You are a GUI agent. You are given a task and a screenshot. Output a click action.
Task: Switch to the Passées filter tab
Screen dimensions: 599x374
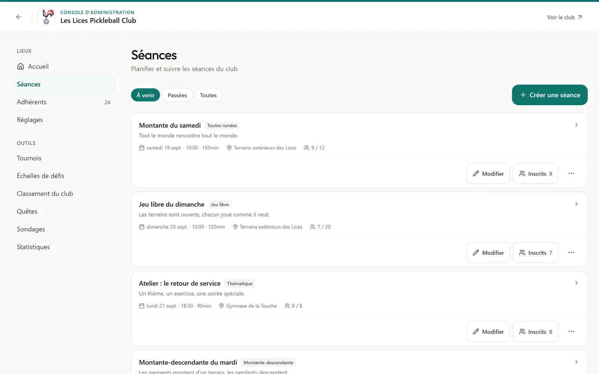[177, 95]
